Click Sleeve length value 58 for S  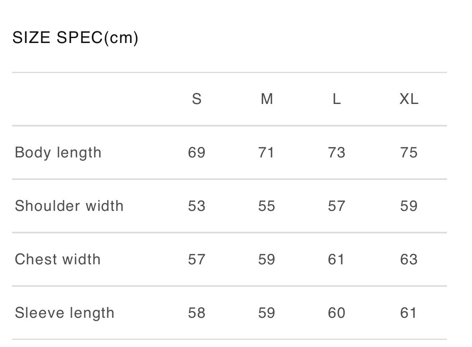click(196, 313)
